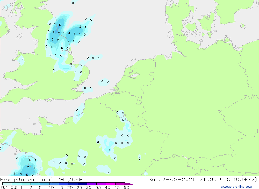Click the weatheronline.co.uk copyright link

[237, 187]
